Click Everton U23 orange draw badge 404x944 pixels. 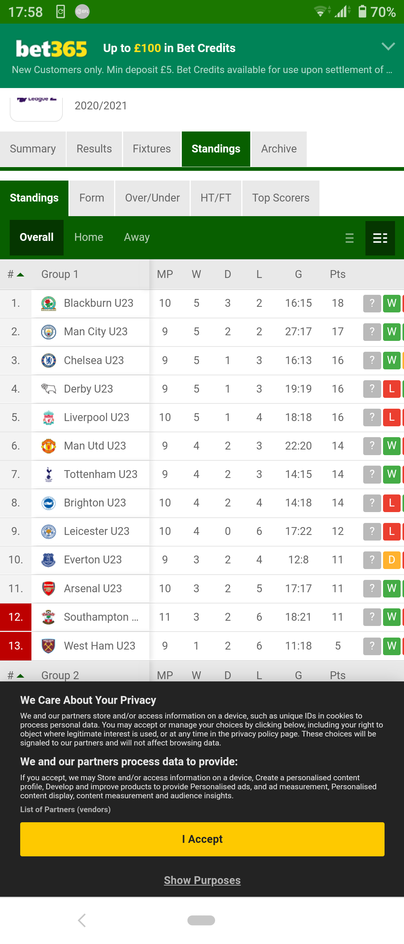tap(392, 560)
